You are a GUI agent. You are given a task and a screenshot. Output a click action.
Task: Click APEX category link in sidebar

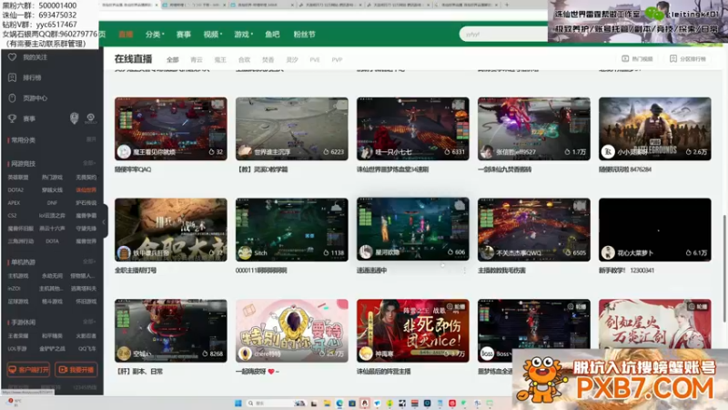[x=14, y=202]
